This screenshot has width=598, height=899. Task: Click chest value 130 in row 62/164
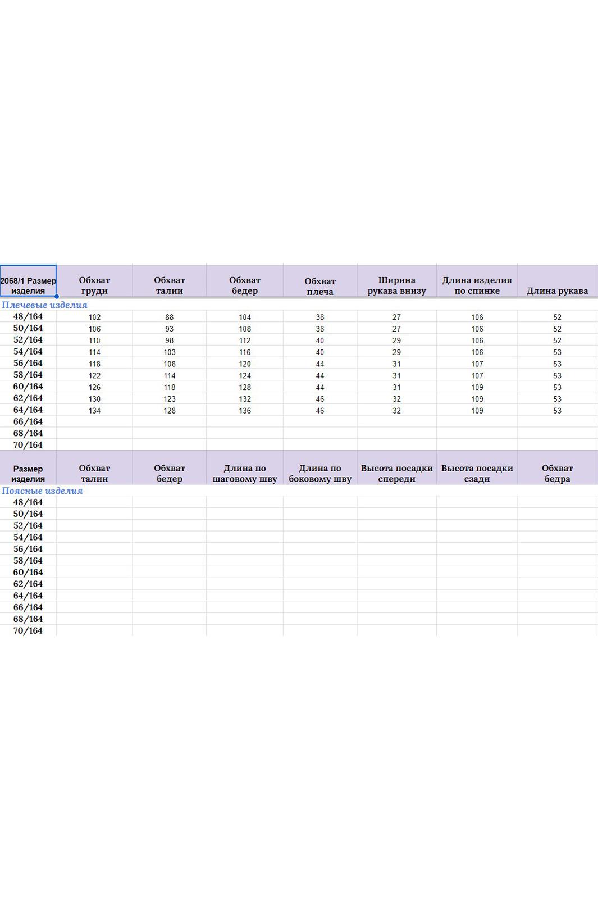(x=94, y=399)
